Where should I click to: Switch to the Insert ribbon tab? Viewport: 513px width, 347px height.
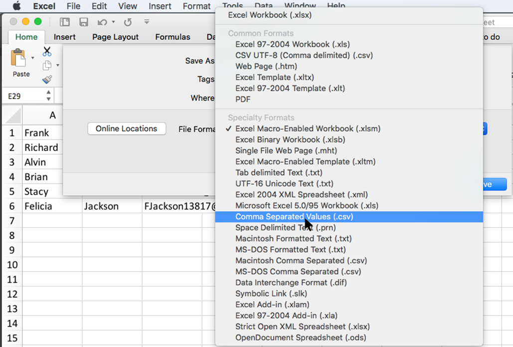[65, 37]
